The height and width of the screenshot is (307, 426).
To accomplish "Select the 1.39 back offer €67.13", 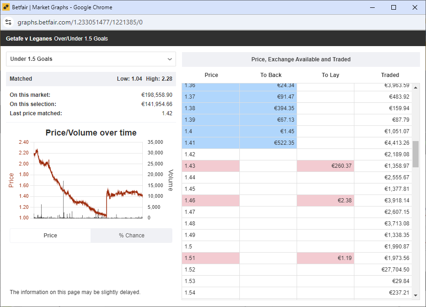I will point(268,120).
